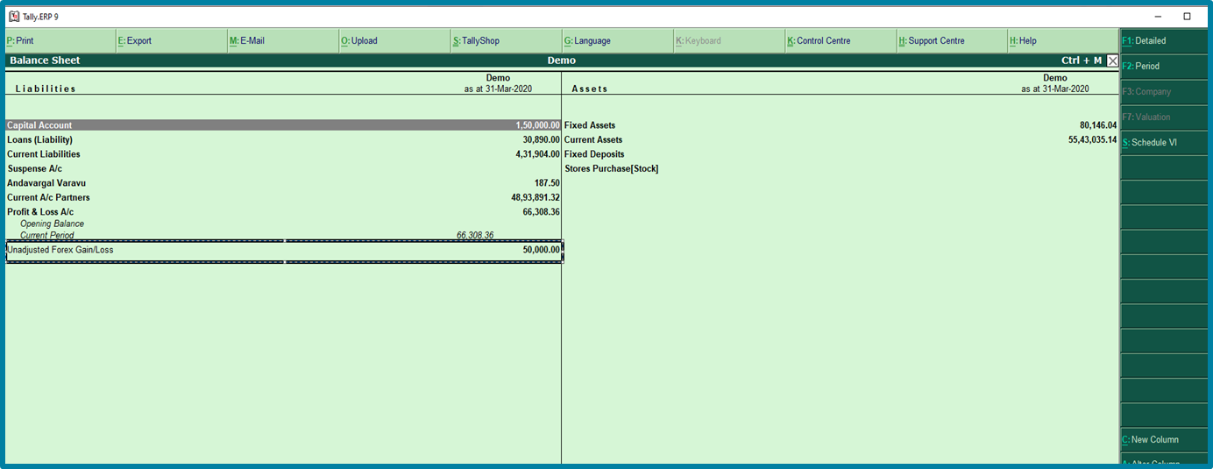1213x469 pixels.
Task: Open TallyShop
Action: tap(506, 40)
